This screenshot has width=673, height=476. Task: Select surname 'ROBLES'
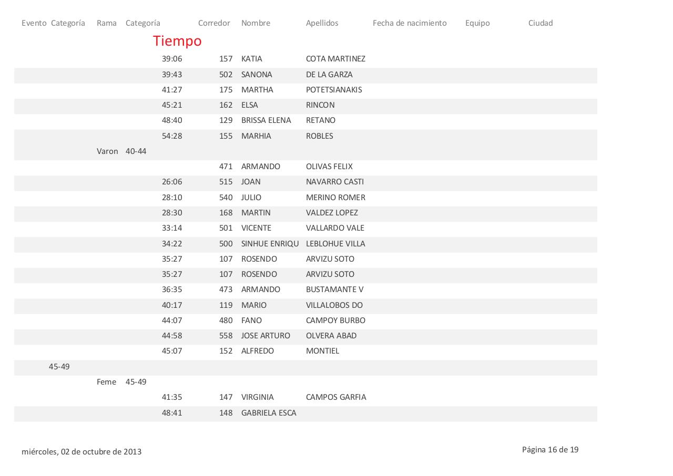320,136
